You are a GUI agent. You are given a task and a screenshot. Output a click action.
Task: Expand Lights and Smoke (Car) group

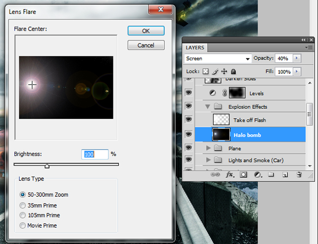click(x=208, y=160)
